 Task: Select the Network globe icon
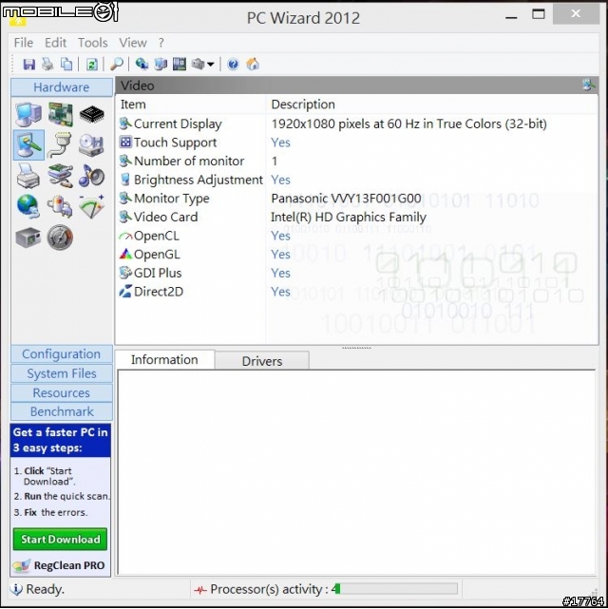[28, 206]
